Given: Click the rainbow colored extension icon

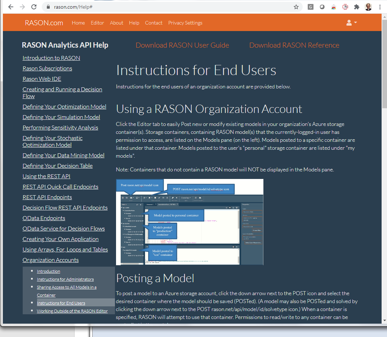Looking at the screenshot, I should point(333,7).
